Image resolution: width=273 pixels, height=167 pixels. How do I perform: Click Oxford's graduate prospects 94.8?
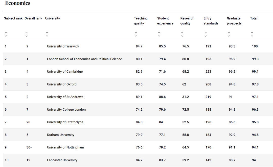pos(232,84)
